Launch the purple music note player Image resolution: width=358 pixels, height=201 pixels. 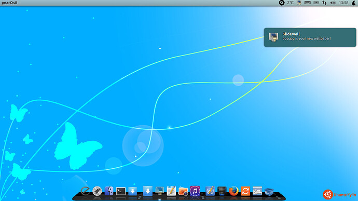pos(195,191)
